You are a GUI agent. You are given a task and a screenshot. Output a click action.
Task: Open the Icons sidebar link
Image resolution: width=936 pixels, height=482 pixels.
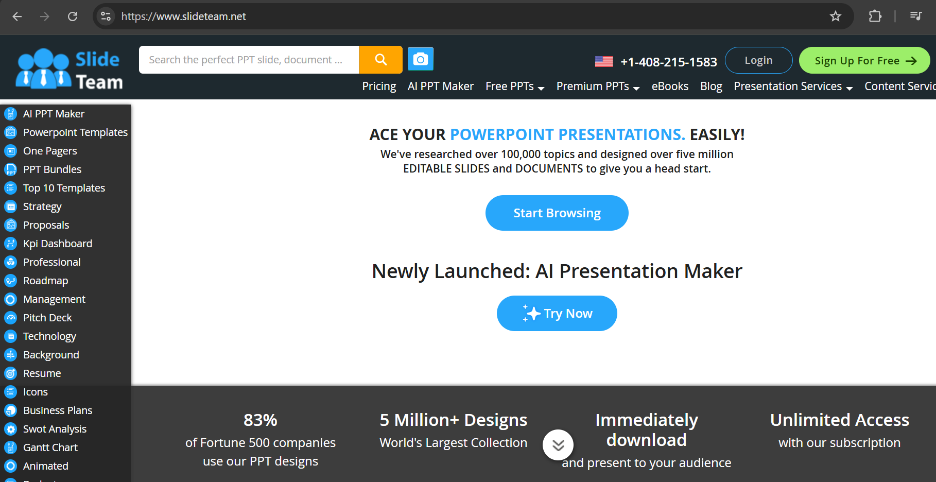tap(36, 392)
